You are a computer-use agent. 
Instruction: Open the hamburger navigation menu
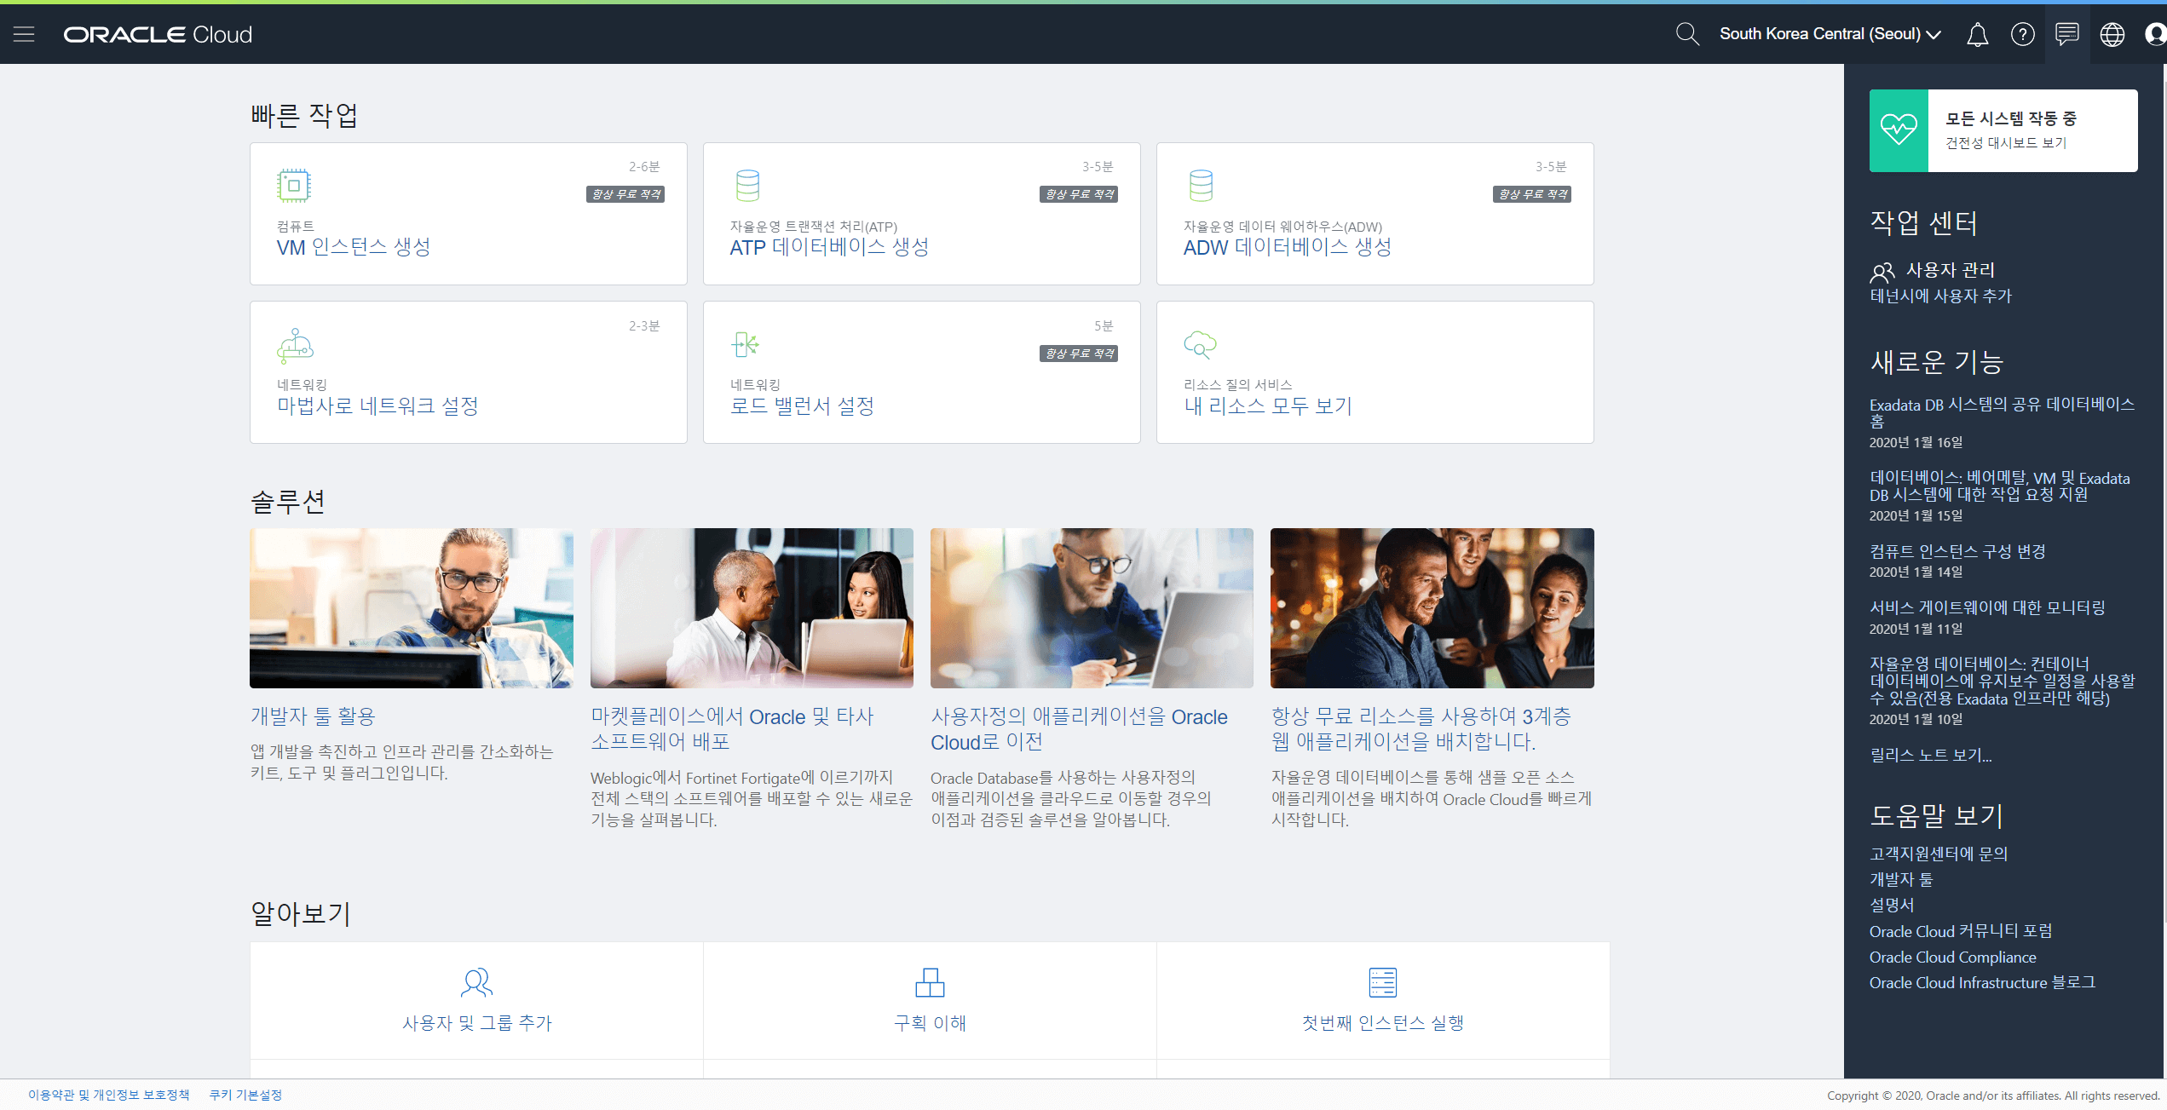tap(24, 34)
